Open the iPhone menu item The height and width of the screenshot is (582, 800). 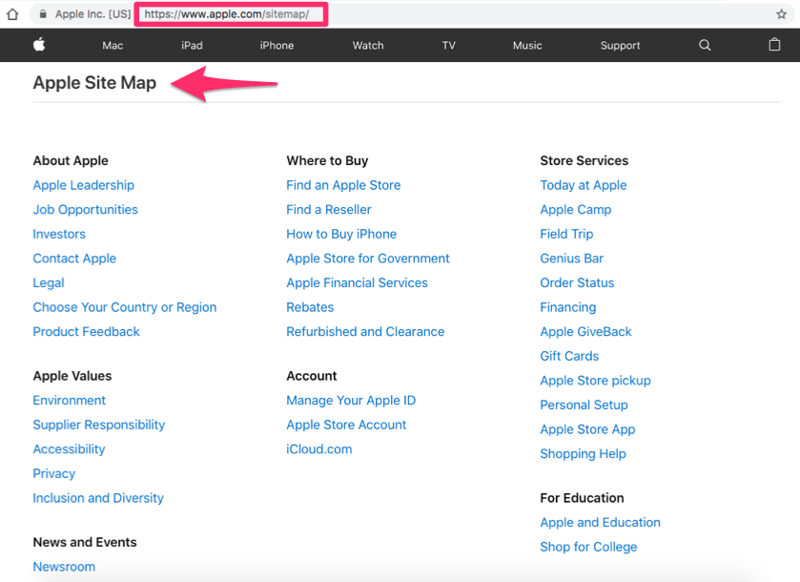277,46
